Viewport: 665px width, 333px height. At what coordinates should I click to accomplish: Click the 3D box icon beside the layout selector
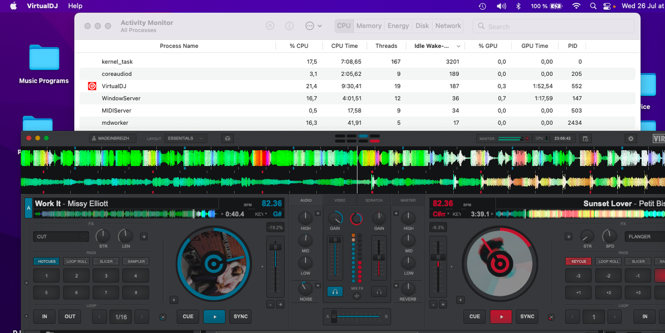click(x=227, y=138)
